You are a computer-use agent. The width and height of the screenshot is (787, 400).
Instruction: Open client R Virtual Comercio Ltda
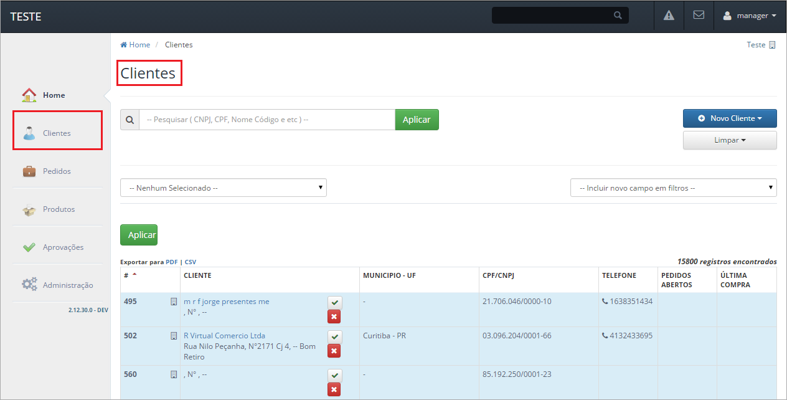pos(224,336)
